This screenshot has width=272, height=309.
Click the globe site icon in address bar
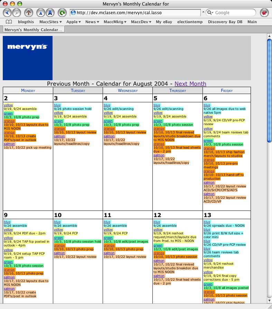click(73, 12)
